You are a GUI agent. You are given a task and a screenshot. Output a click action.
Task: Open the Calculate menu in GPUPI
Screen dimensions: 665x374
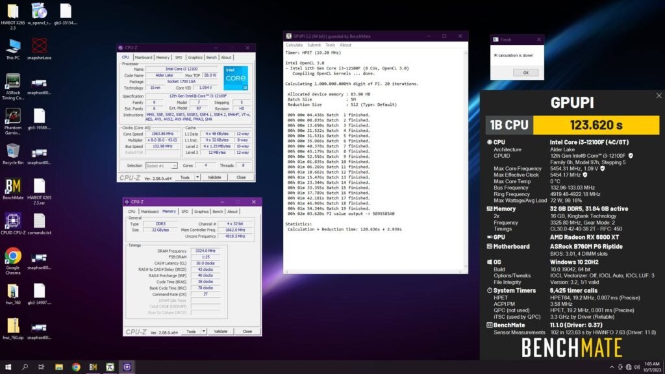click(295, 45)
